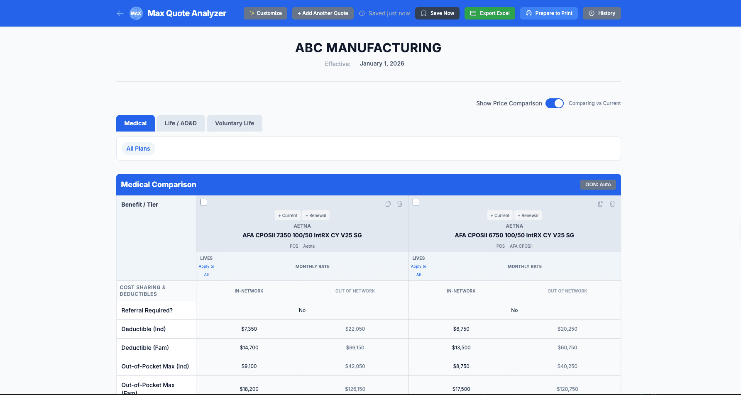Click Apply to All under LIVES for 7350 plan
The height and width of the screenshot is (395, 741).
pyautogui.click(x=206, y=270)
